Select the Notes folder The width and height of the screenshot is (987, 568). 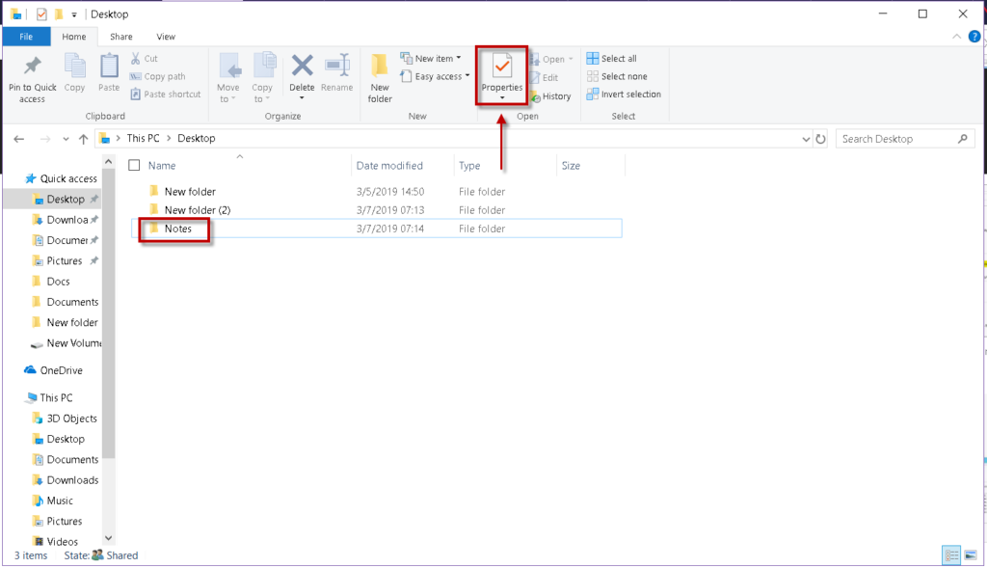377,229
